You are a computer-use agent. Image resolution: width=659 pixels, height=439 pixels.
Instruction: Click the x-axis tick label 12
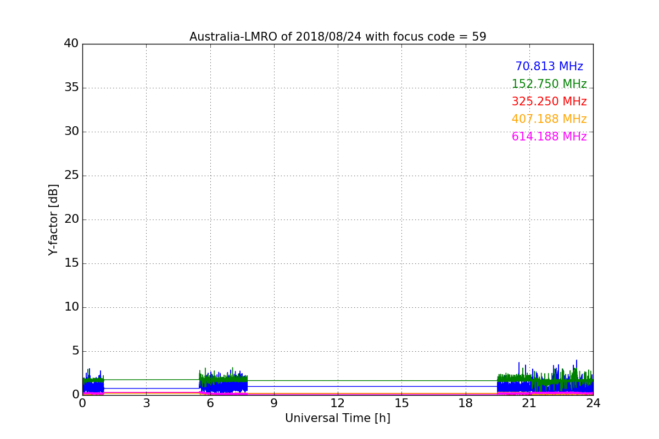[x=338, y=403]
